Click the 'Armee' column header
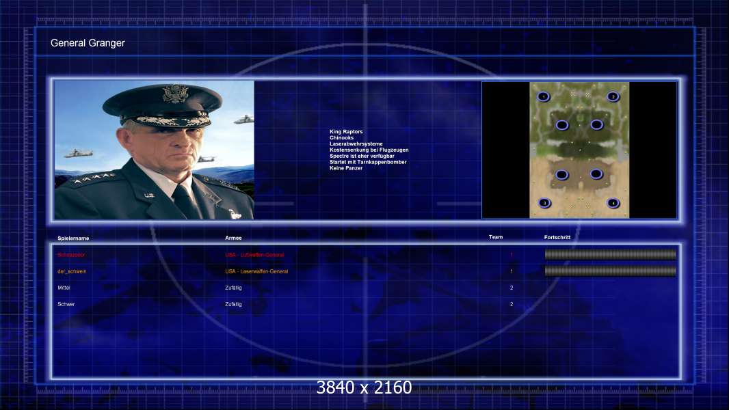 pos(233,238)
